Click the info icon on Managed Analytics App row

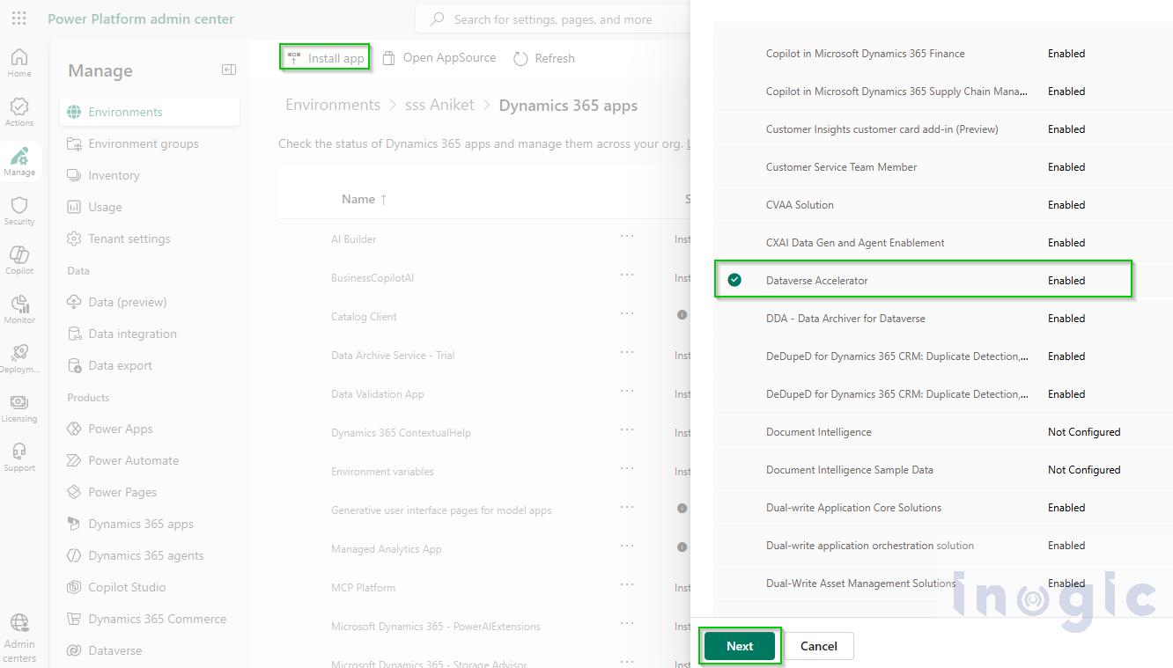pyautogui.click(x=682, y=547)
